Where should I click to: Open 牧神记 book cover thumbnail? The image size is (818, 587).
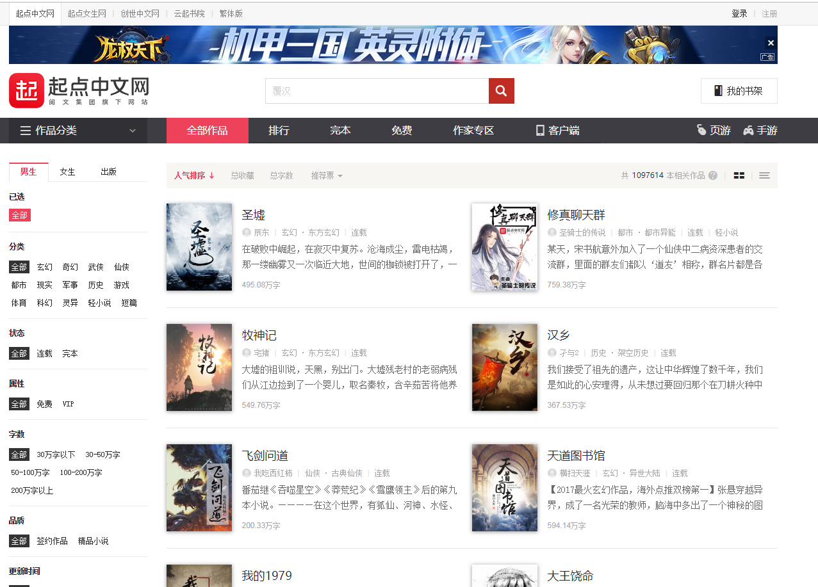coord(199,367)
